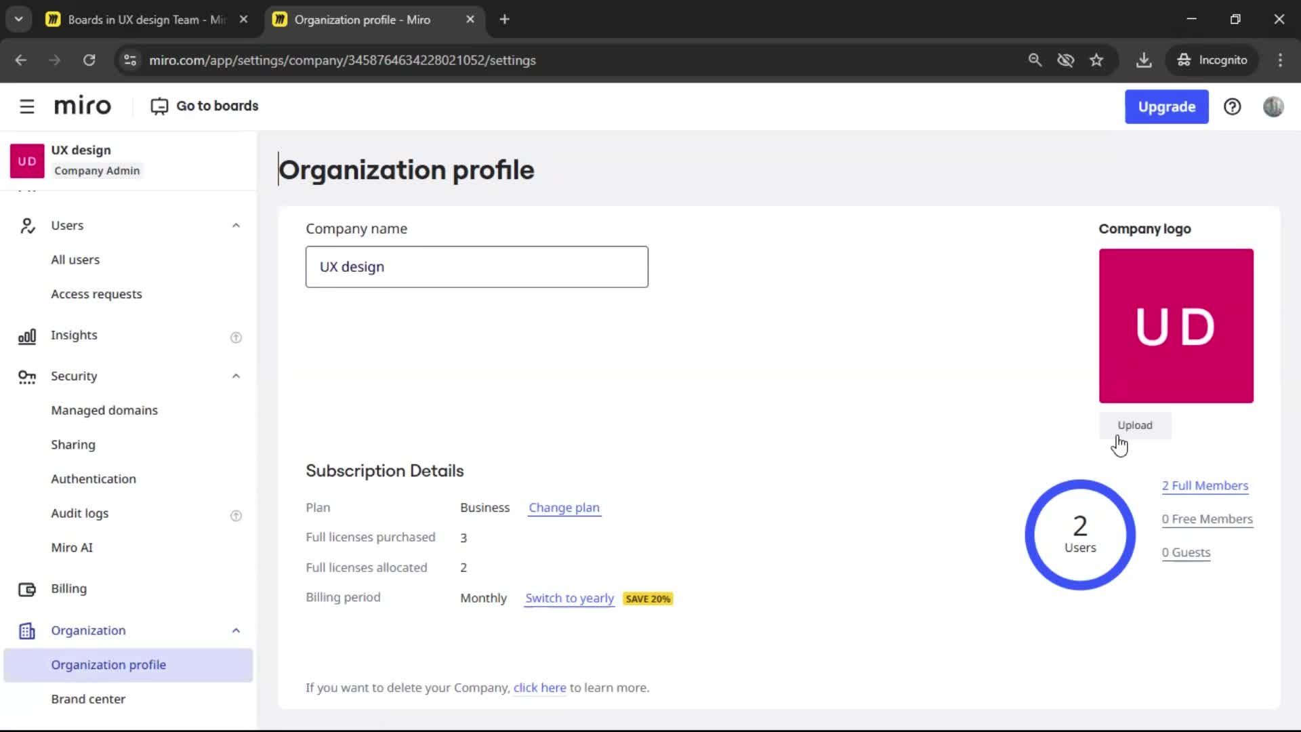Open the tab search dropdown arrow
This screenshot has height=732, width=1301.
pyautogui.click(x=18, y=20)
